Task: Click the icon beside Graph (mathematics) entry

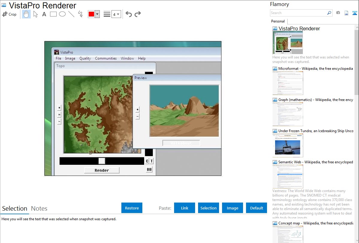Action: (275, 100)
